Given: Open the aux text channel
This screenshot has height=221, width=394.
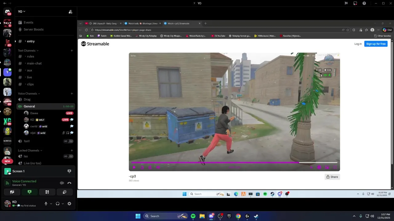Looking at the screenshot, I should click(46, 70).
